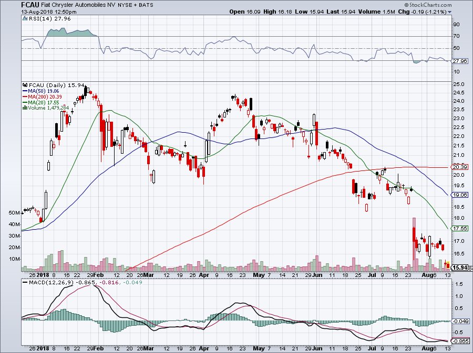Click the 26Mar date label beneath MACD panel
473x353 pixels.
tap(146, 349)
